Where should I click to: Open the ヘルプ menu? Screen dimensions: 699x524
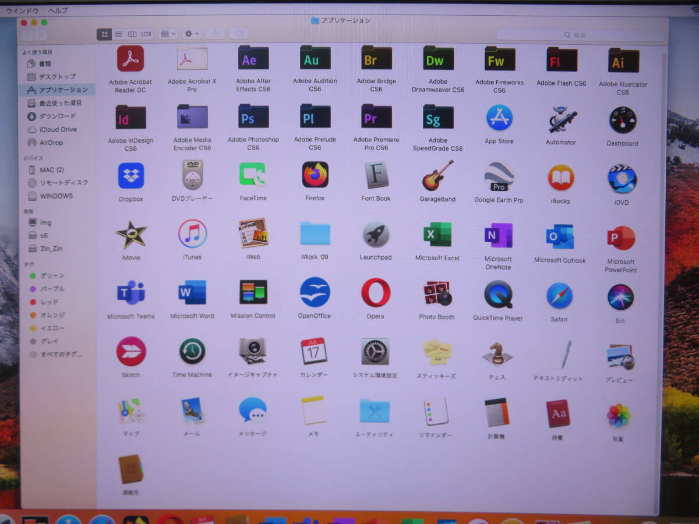58,10
